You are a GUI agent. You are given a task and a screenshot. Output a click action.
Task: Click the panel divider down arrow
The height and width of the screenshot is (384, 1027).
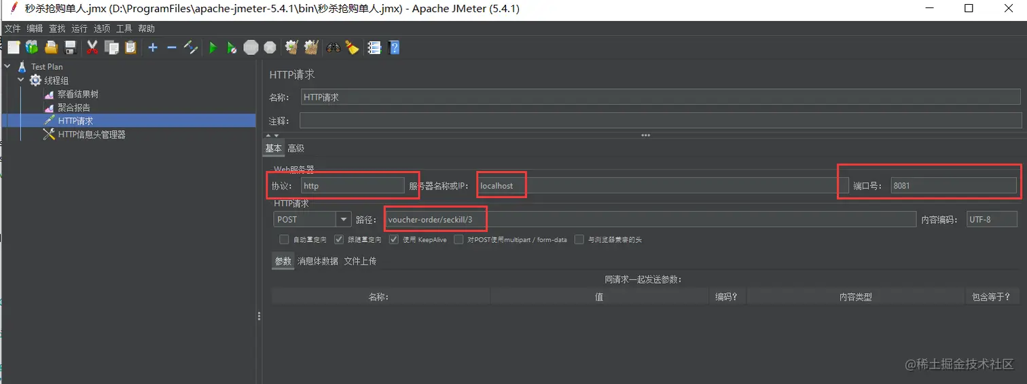pyautogui.click(x=276, y=136)
